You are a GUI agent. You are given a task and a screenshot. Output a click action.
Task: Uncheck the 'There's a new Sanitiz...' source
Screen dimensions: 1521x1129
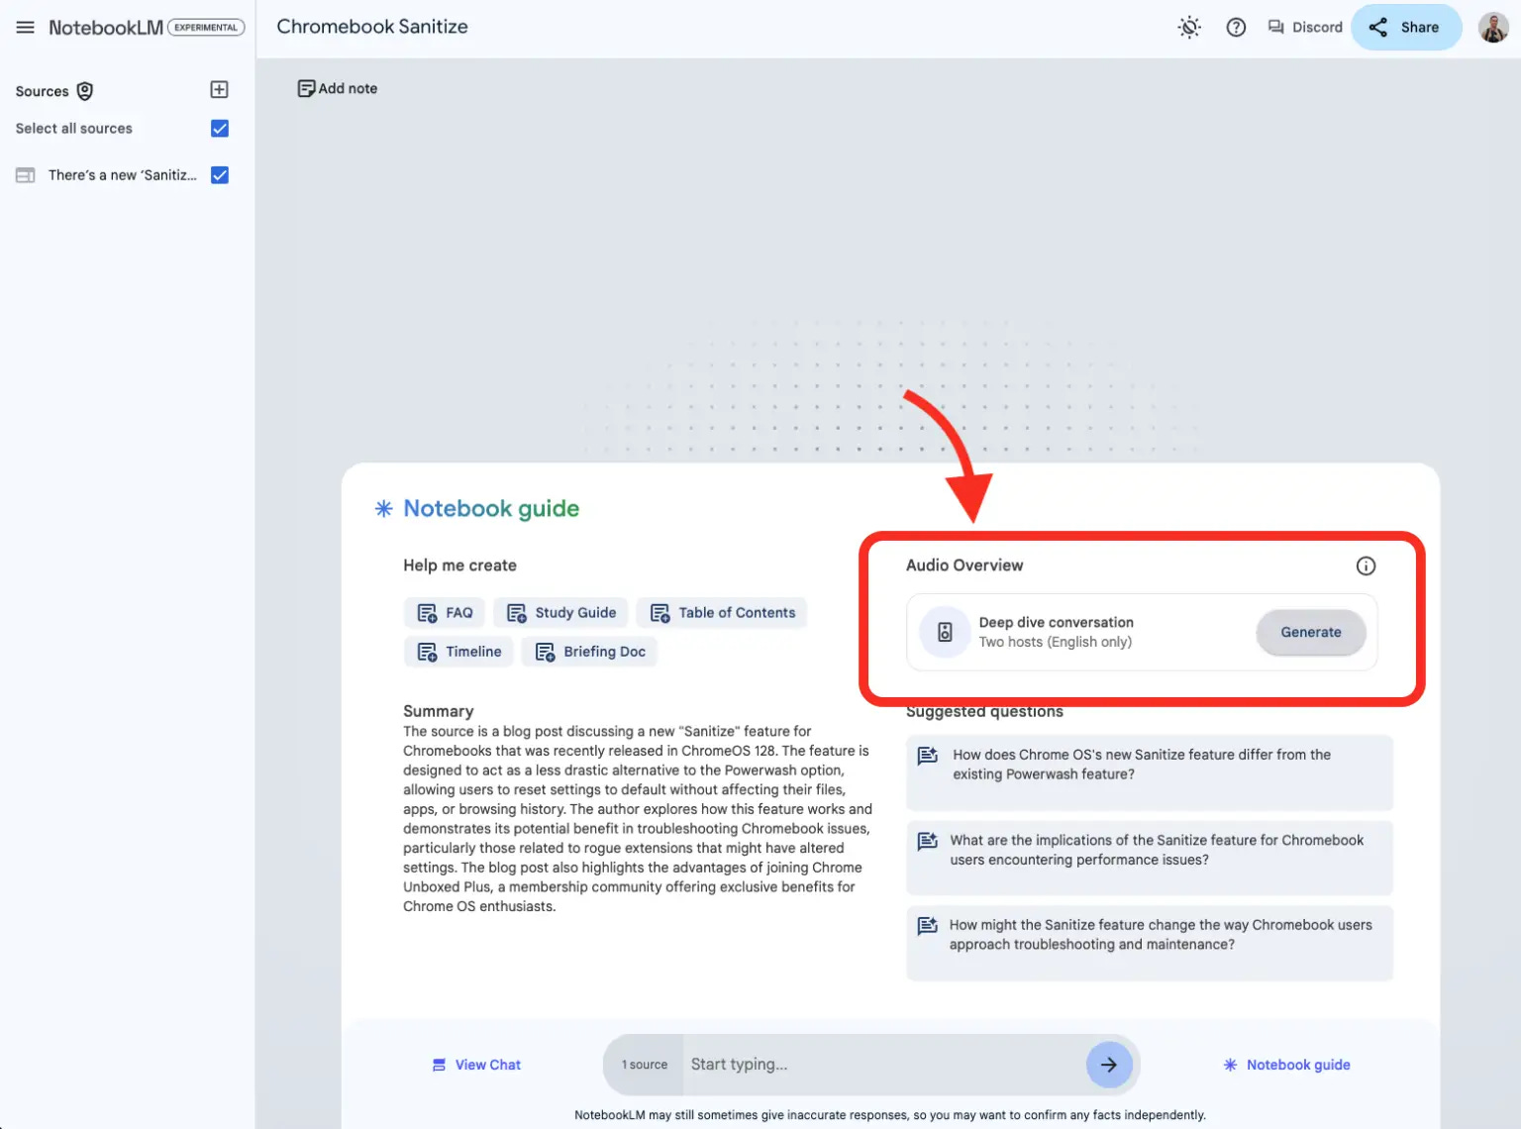coord(220,175)
